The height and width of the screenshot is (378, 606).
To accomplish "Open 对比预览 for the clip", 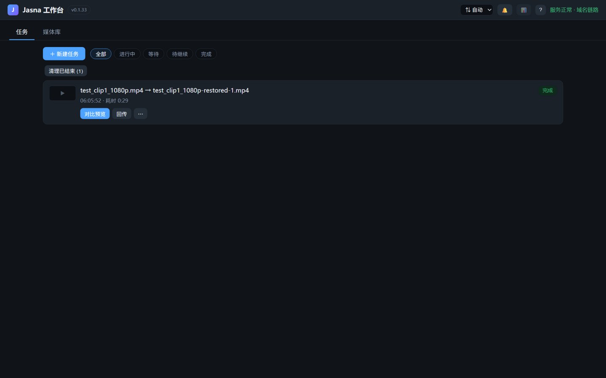I will [95, 114].
